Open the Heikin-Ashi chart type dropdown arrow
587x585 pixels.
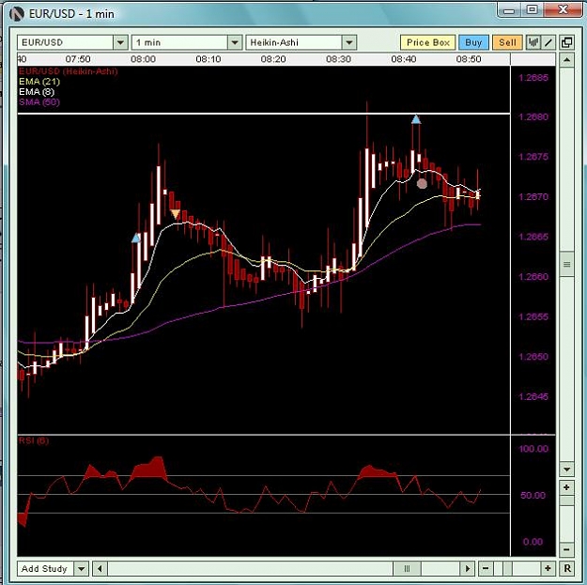(x=348, y=42)
